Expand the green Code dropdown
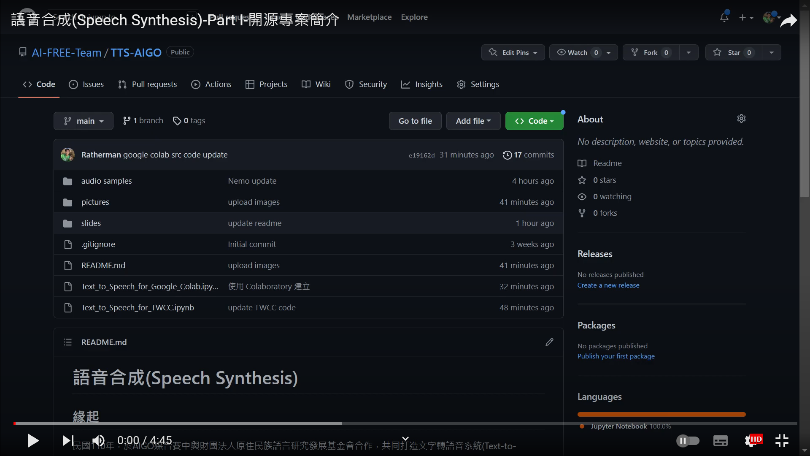 point(534,121)
